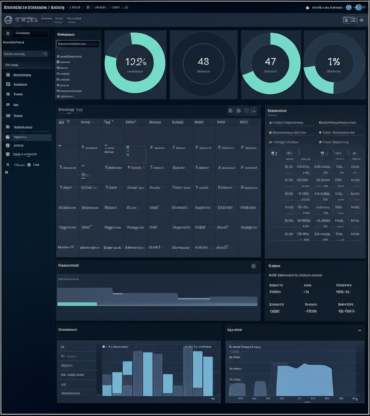Toggle the top-left orange checkbox in the right panel

[270, 123]
